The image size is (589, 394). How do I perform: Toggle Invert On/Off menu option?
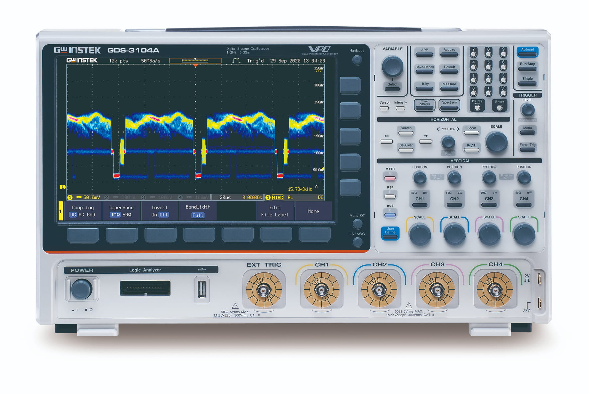pos(160,211)
